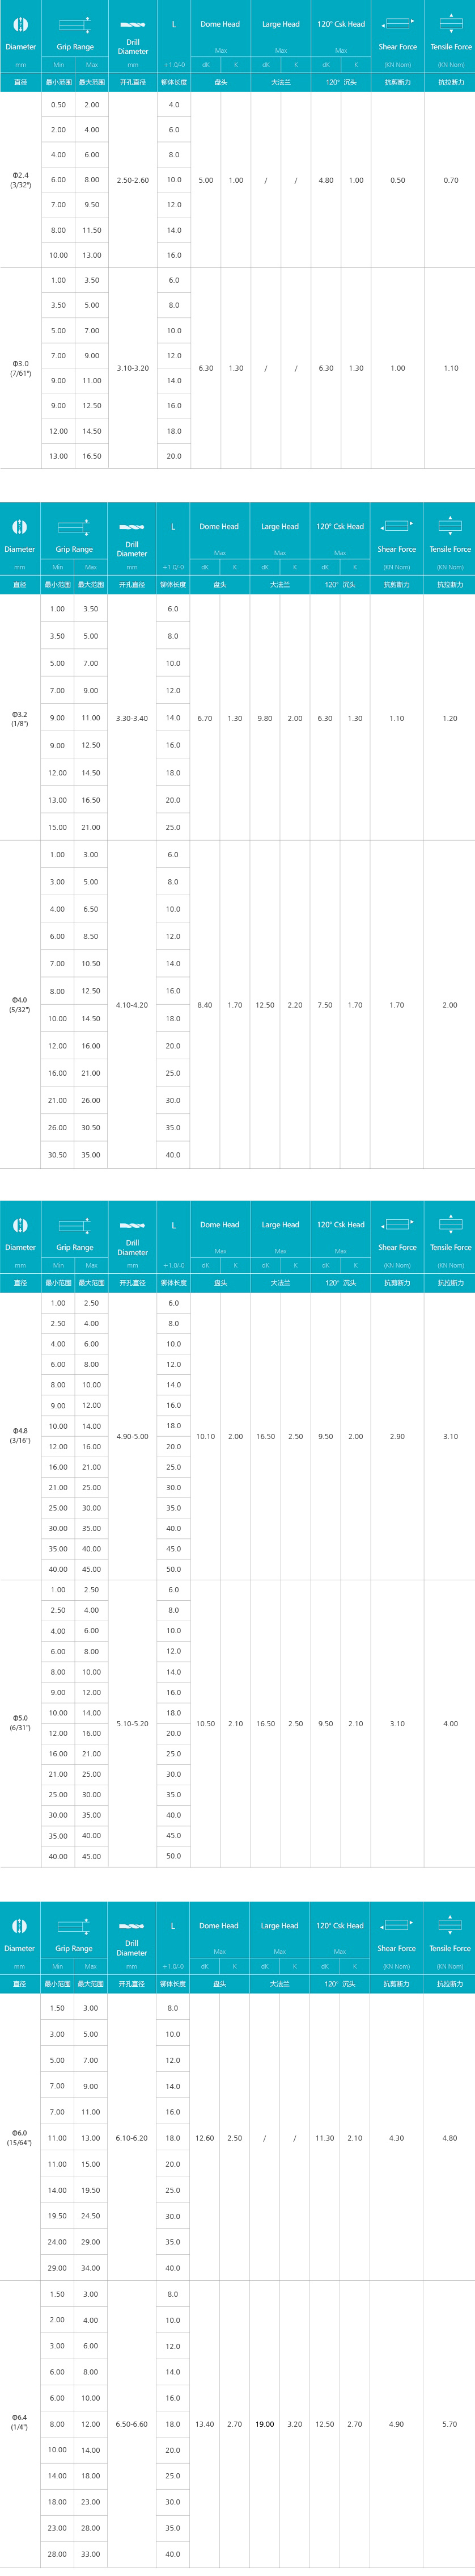475x2576 pixels.
Task: Click the Shear Force label in the Φ6.0 table
Action: 396,1948
